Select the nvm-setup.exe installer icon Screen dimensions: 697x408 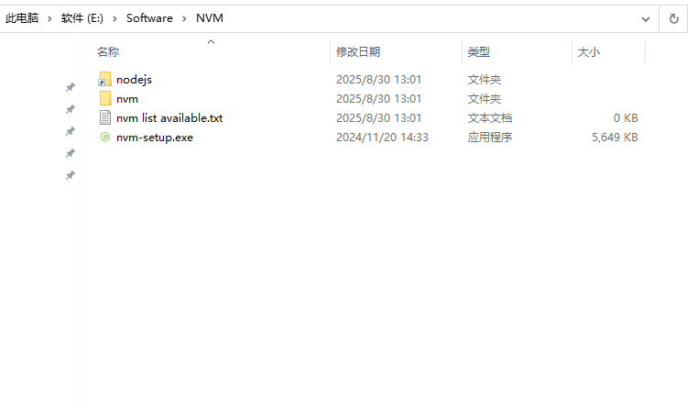pos(105,138)
